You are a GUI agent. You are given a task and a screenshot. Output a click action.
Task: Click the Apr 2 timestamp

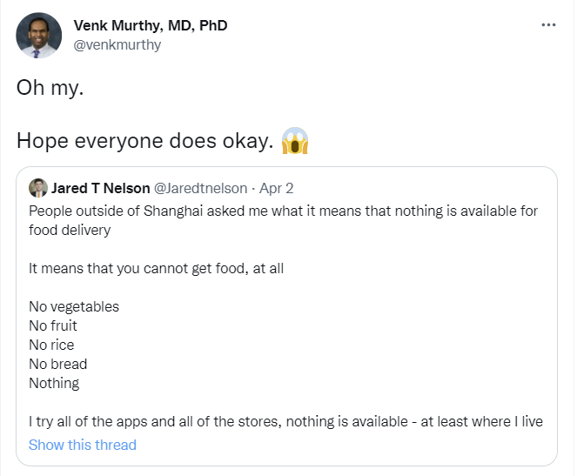pyautogui.click(x=277, y=188)
